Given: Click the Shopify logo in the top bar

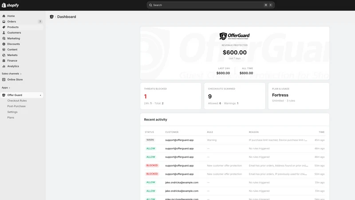Looking at the screenshot, I should (10, 5).
